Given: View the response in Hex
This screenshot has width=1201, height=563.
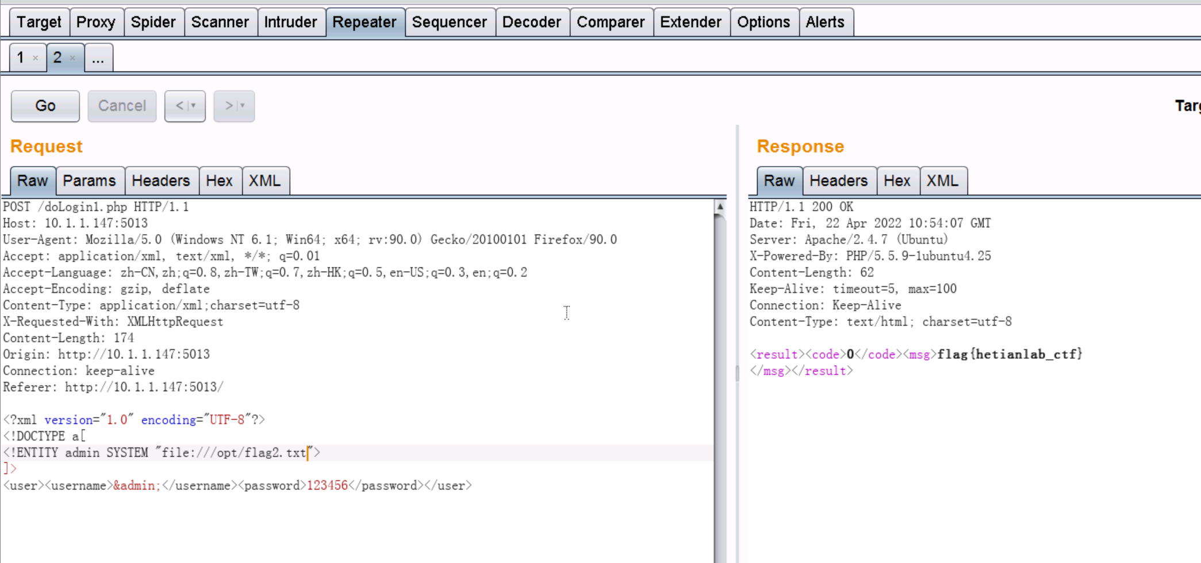Looking at the screenshot, I should [x=898, y=181].
